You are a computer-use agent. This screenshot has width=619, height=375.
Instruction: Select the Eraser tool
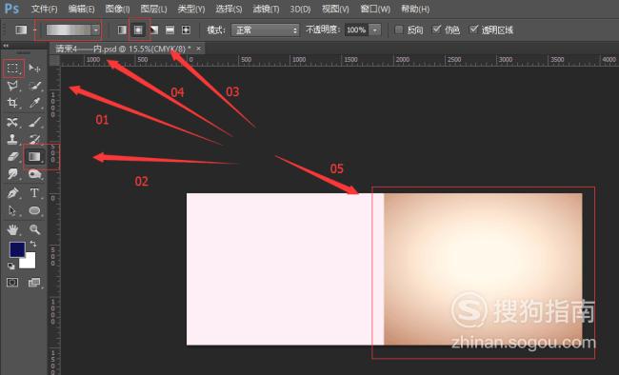(12, 157)
